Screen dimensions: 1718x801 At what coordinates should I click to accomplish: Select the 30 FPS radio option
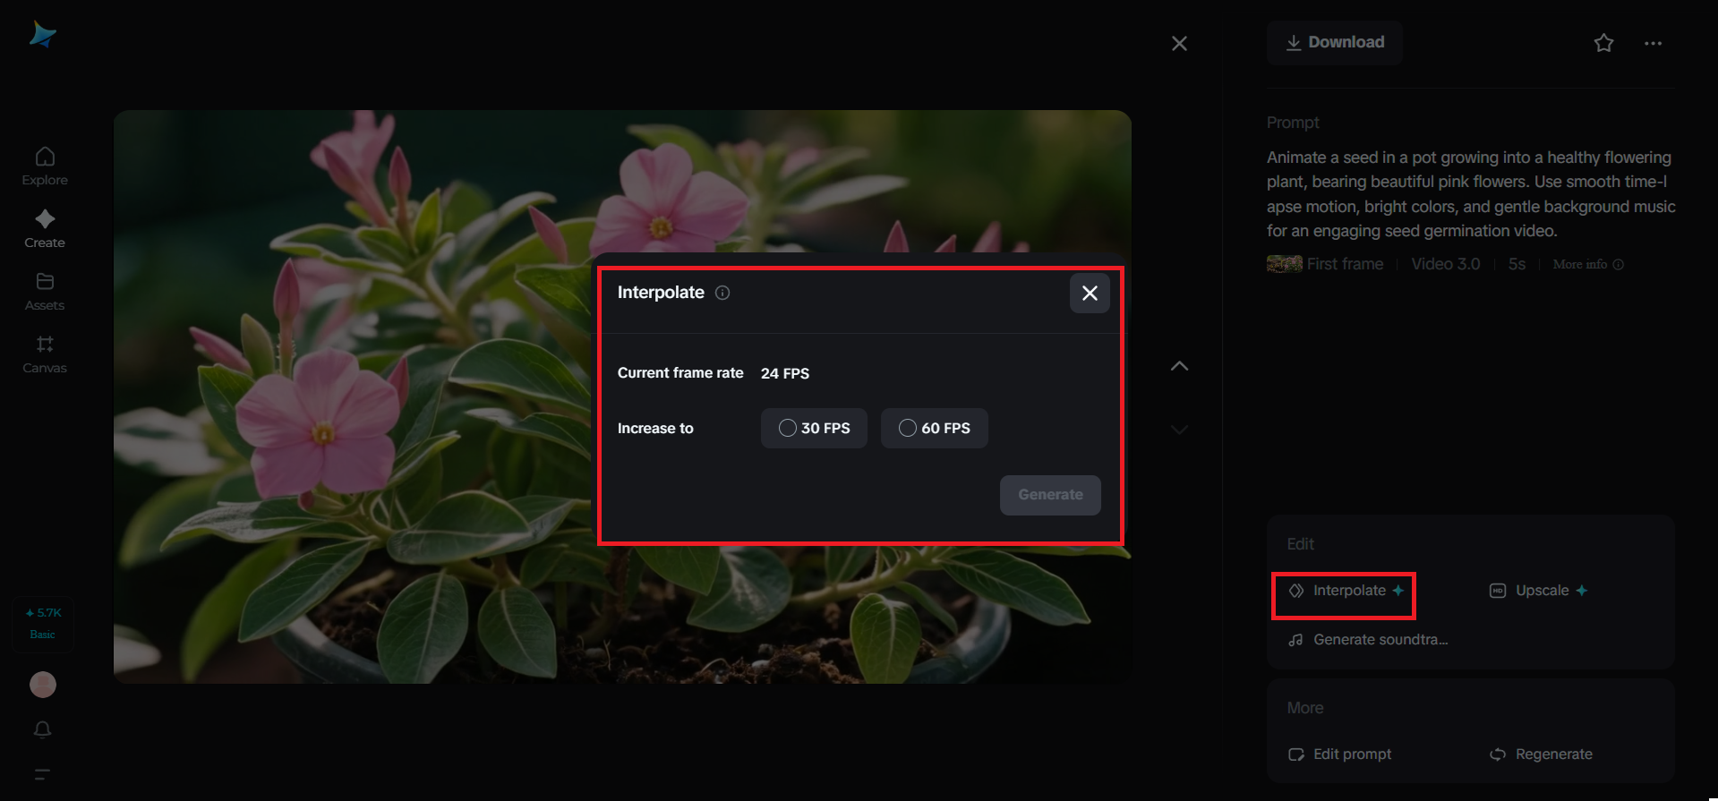point(788,428)
